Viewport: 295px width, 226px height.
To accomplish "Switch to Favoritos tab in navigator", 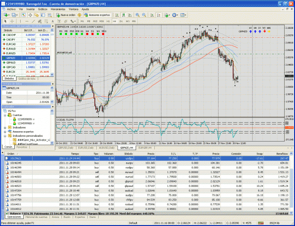I will click(x=22, y=147).
